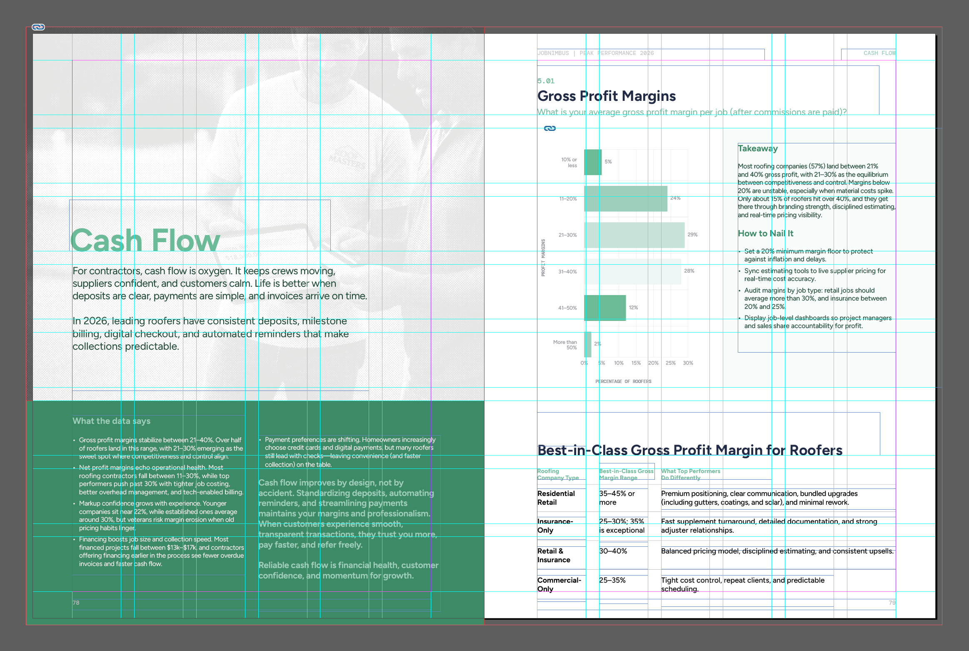969x651 pixels.
Task: Select the "Cash Flow" title text
Action: coord(145,240)
